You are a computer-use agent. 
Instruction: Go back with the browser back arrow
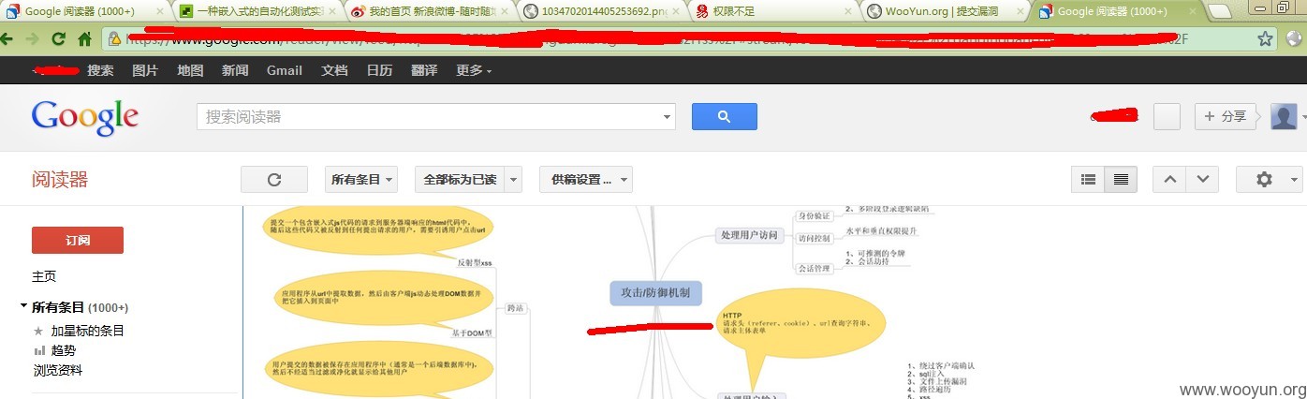coord(8,39)
